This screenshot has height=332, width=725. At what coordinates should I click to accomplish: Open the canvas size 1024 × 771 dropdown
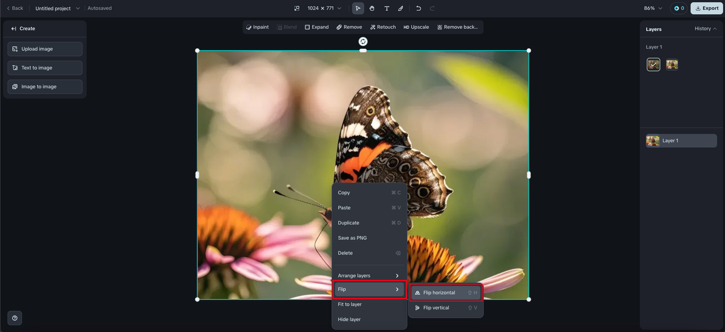coord(325,8)
